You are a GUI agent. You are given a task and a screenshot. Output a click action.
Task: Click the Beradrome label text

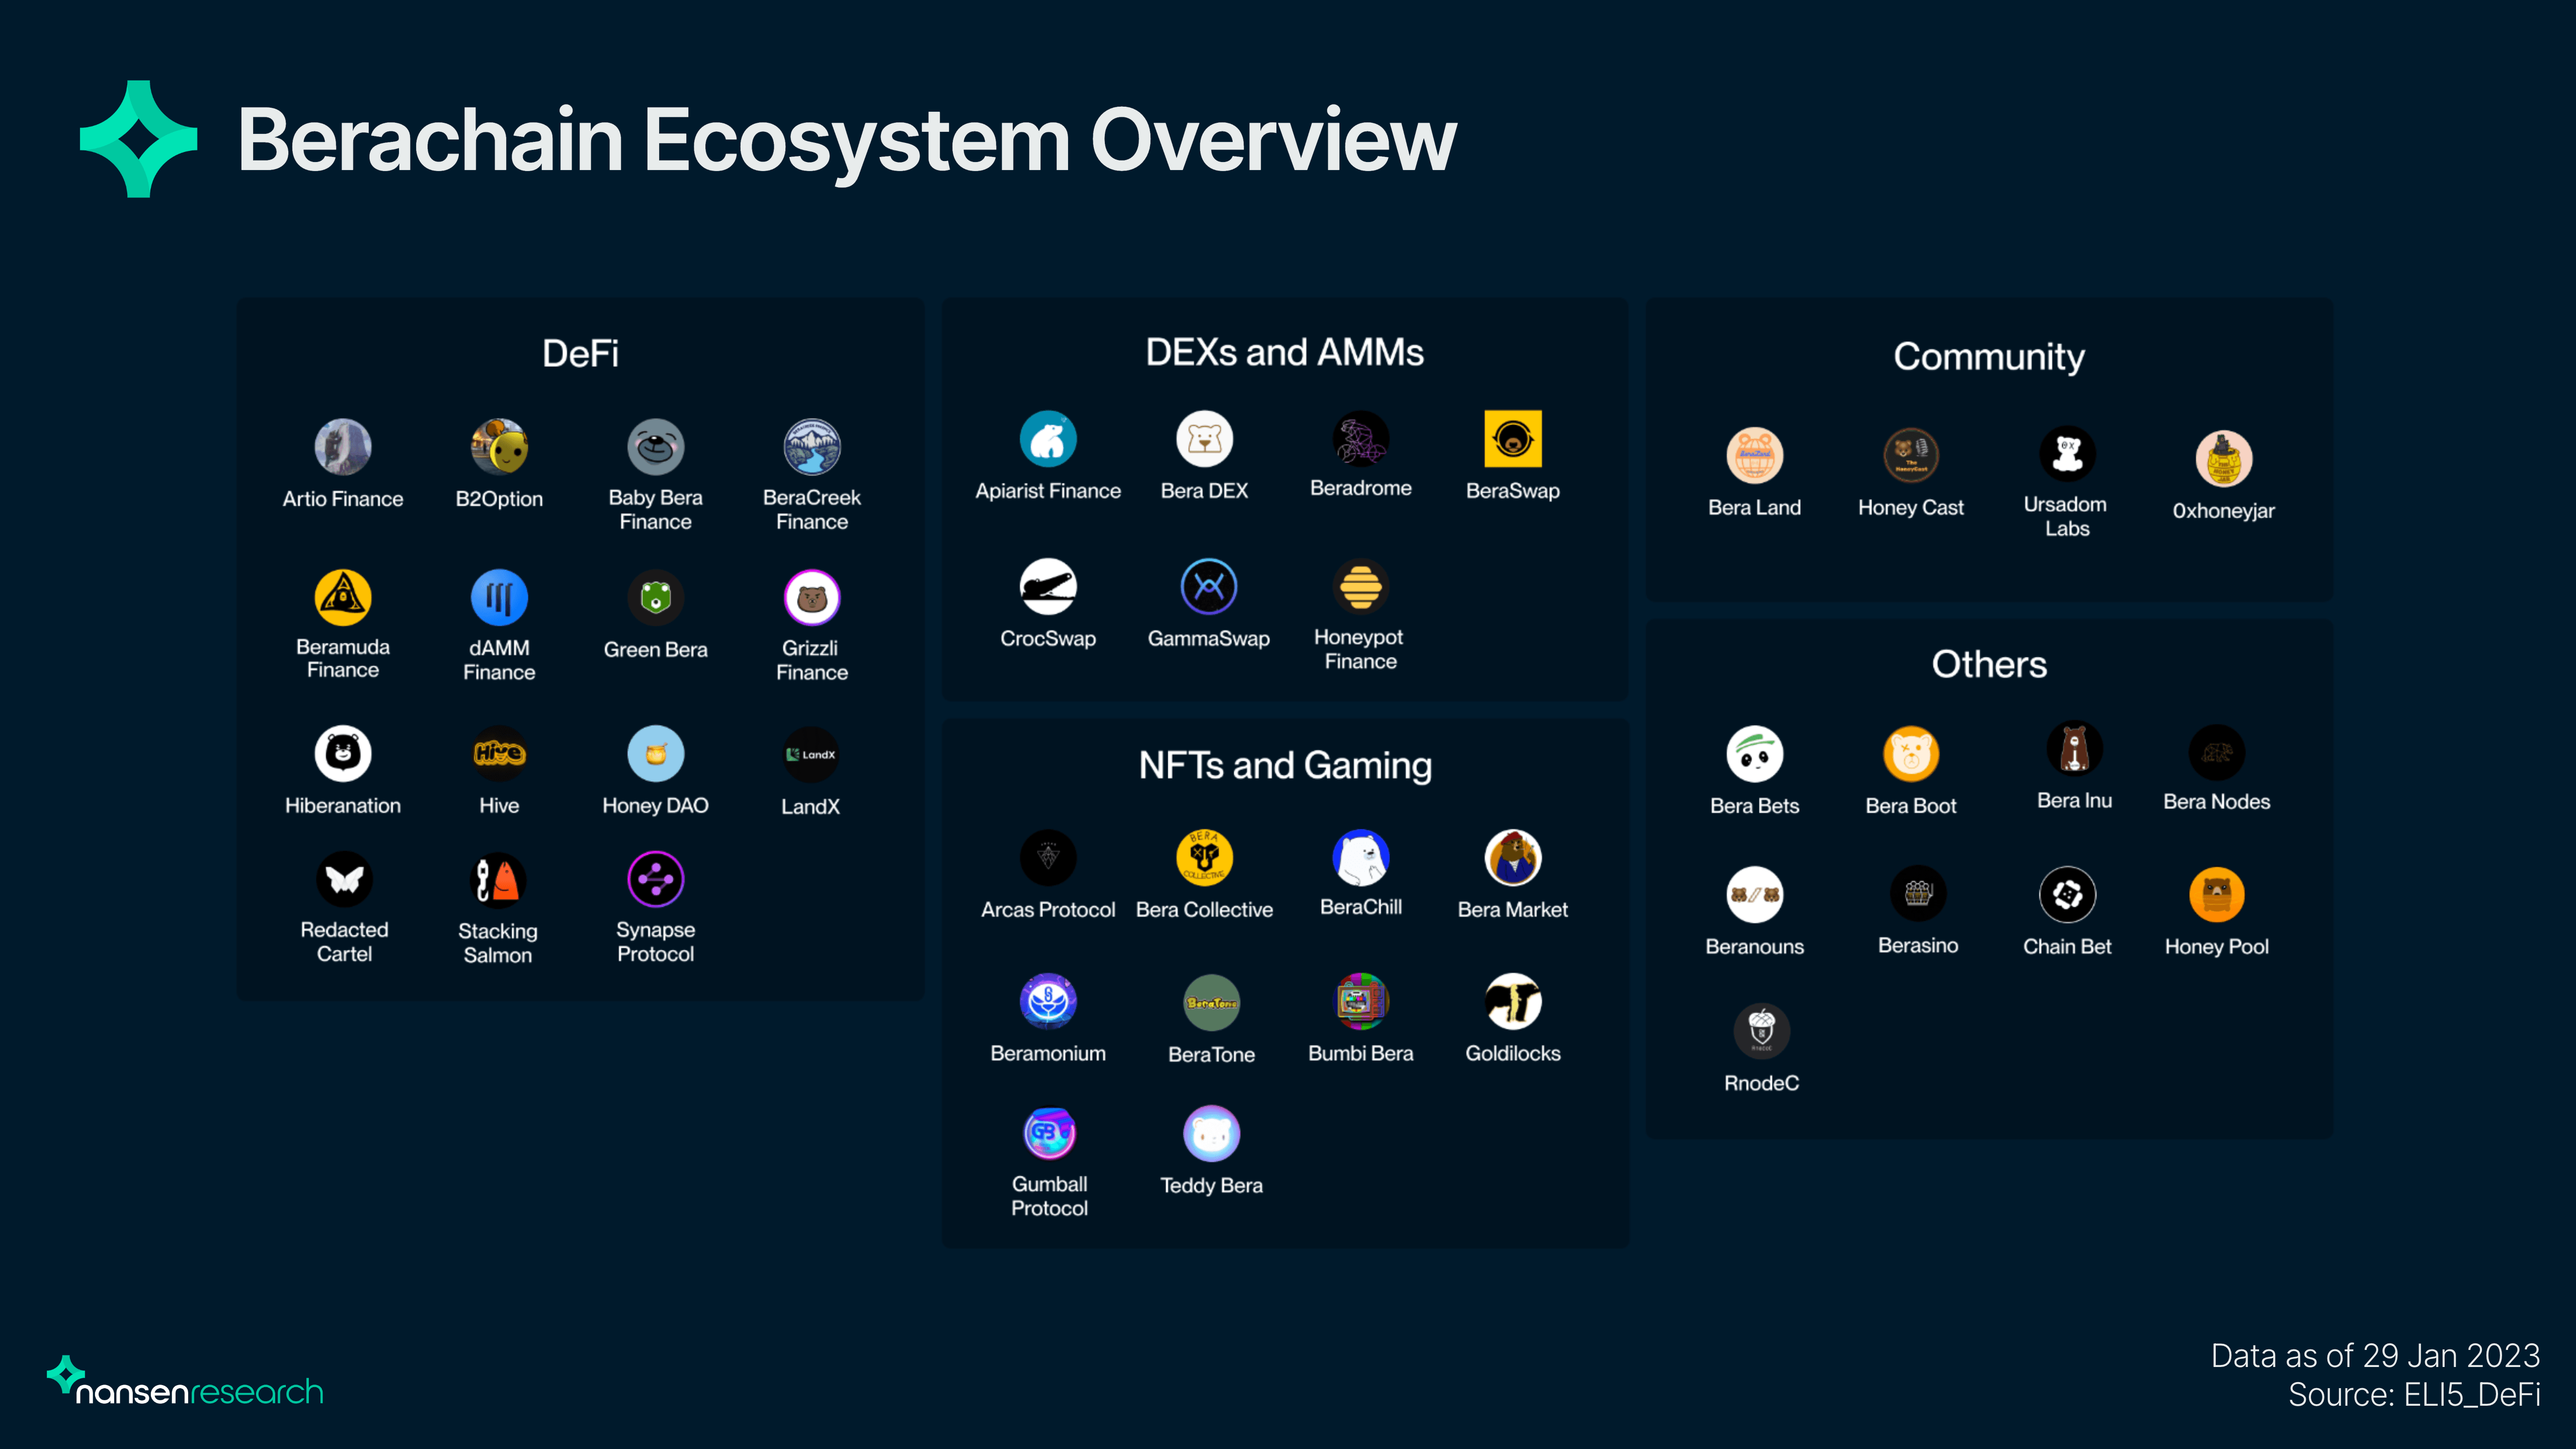[x=1360, y=488]
